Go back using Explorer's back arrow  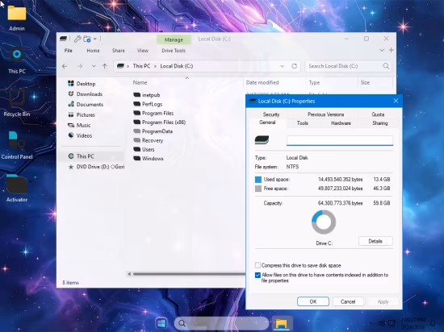(65, 66)
